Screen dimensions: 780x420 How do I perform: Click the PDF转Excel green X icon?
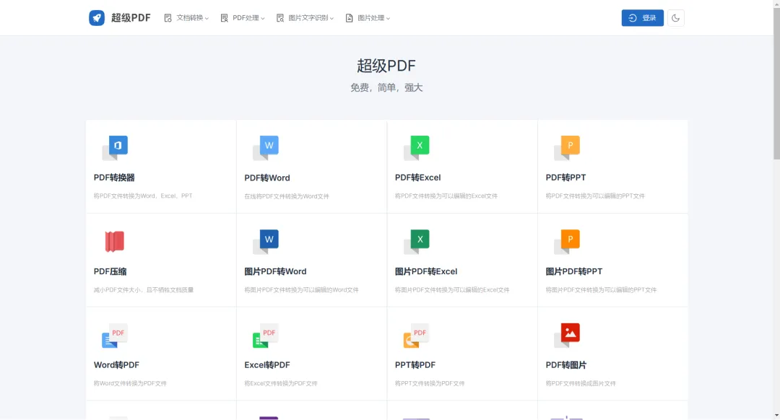pyautogui.click(x=417, y=148)
